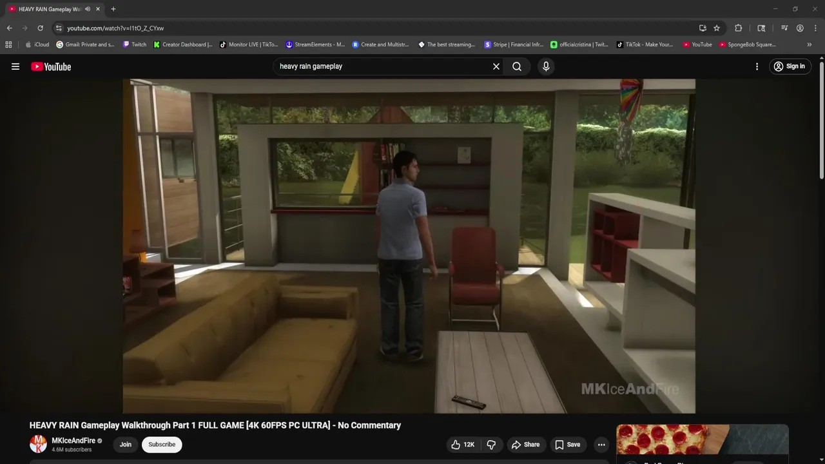Go to the YouTube home logo
Viewport: 825px width, 464px height.
coord(51,66)
